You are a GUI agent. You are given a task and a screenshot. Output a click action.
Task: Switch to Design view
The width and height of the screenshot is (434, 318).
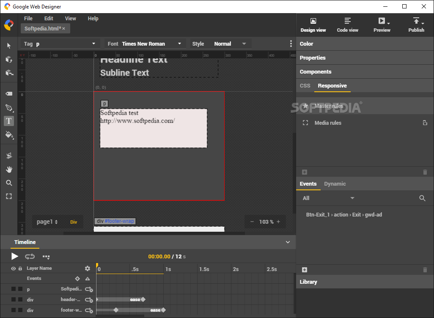(313, 25)
